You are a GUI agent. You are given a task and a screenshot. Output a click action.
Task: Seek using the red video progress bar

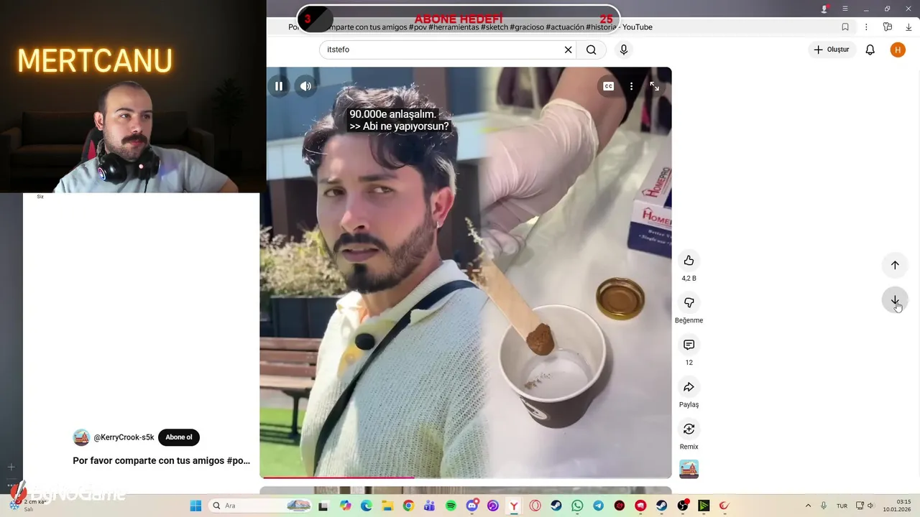pyautogui.click(x=466, y=477)
